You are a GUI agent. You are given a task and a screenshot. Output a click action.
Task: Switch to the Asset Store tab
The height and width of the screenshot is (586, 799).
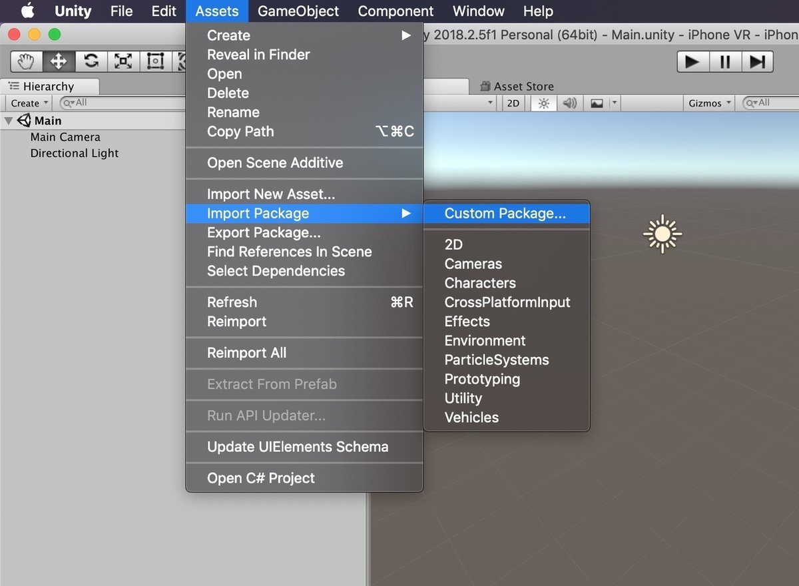pyautogui.click(x=517, y=87)
